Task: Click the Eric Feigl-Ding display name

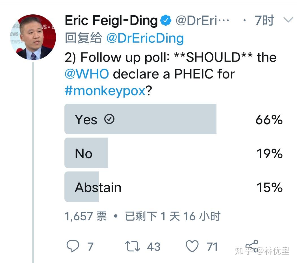Action: 111,20
